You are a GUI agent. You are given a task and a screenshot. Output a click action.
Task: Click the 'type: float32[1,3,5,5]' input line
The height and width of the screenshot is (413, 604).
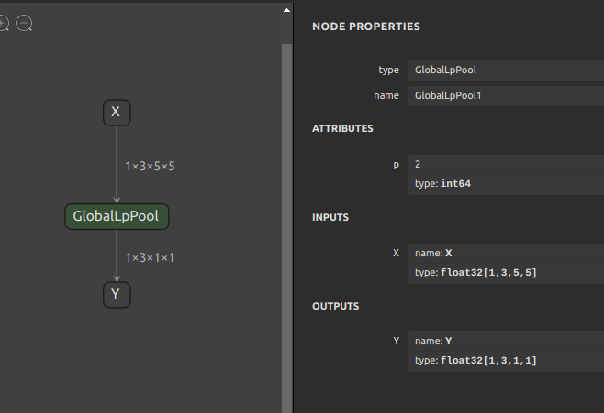[x=506, y=273]
